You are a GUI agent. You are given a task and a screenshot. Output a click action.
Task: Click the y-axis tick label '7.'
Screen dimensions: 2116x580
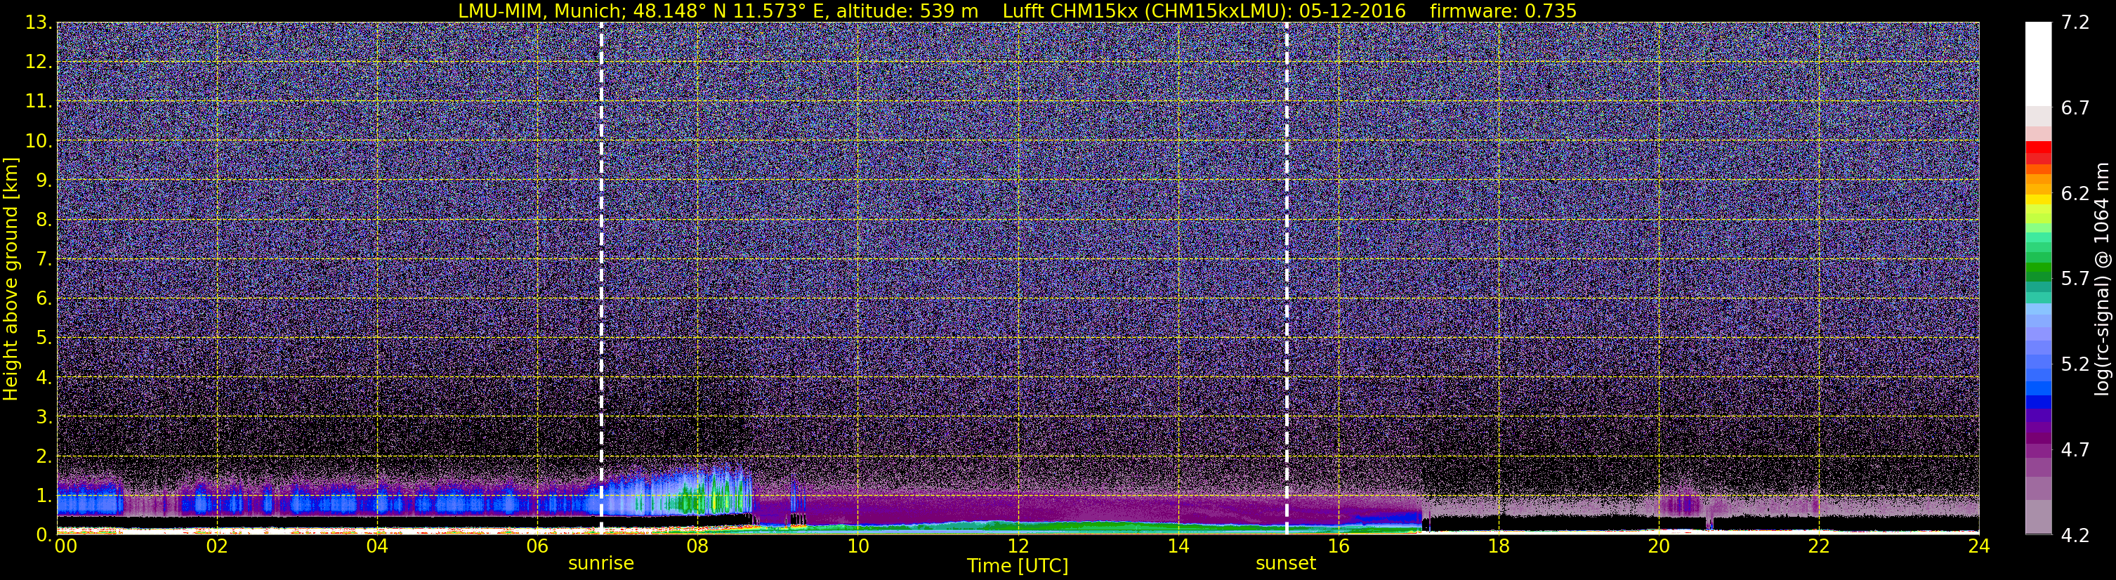[x=44, y=260]
